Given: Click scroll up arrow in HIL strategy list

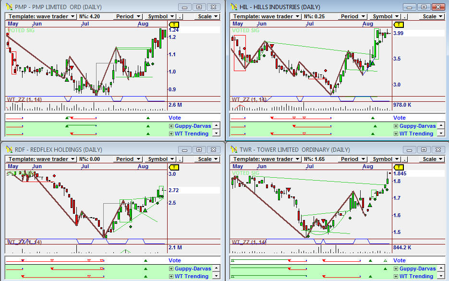Looking at the screenshot, I should click(441, 125).
